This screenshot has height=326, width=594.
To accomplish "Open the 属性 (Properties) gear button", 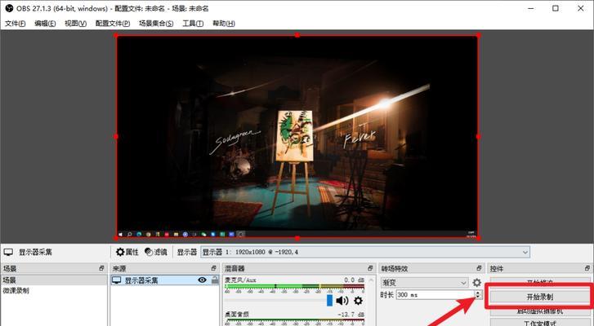I will (127, 252).
